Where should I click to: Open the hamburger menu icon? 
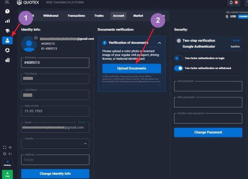click(7, 2)
